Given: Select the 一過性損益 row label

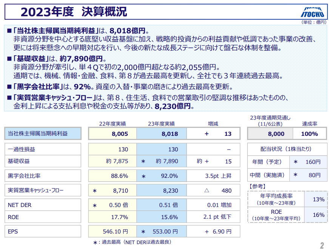Looking at the screenshot, I should pyautogui.click(x=43, y=149).
